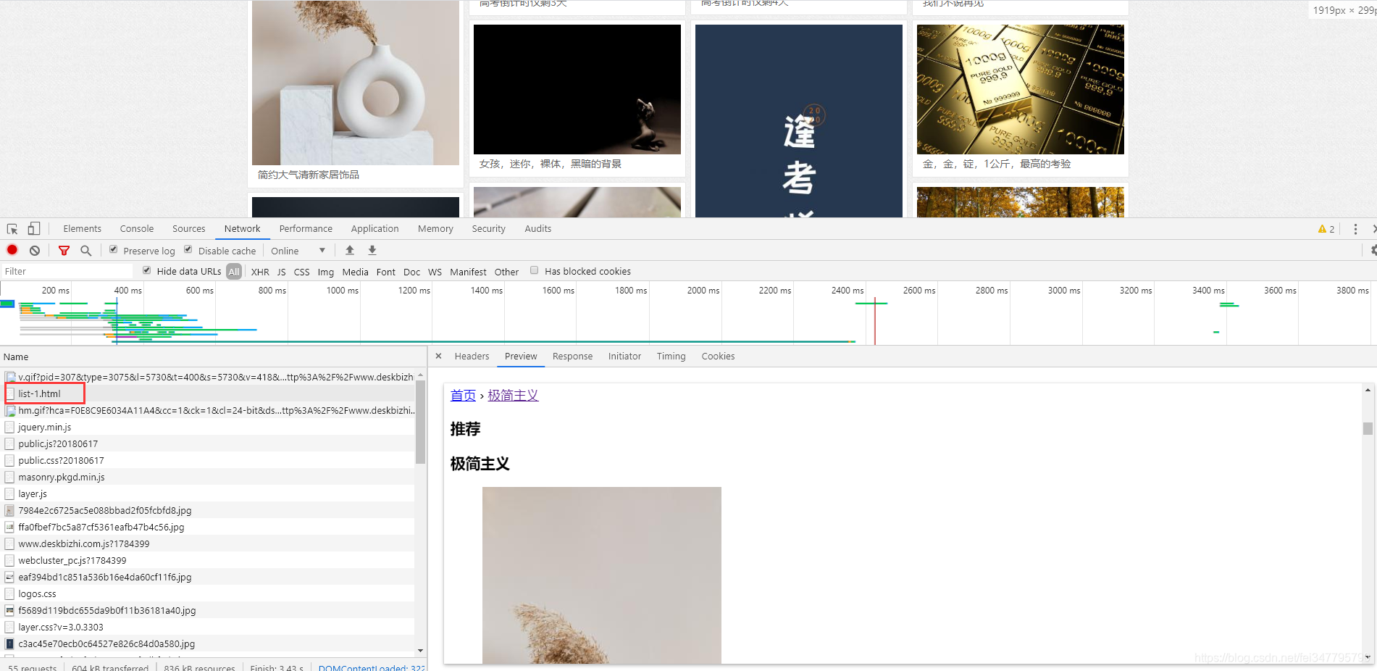Import a HAR file using the upload icon
The image size is (1377, 671).
click(350, 250)
